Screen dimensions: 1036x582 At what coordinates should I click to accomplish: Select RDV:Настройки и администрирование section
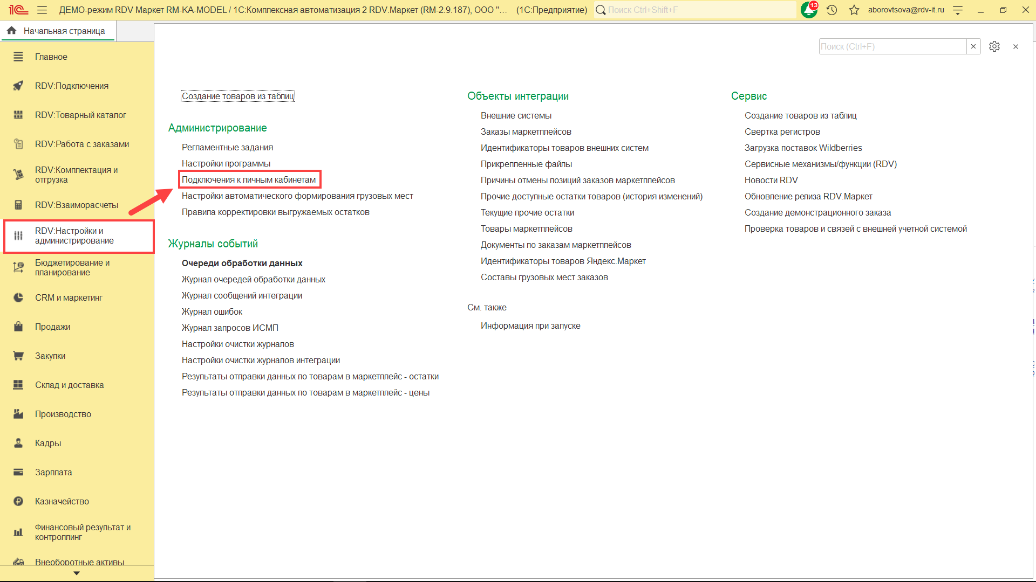(74, 235)
